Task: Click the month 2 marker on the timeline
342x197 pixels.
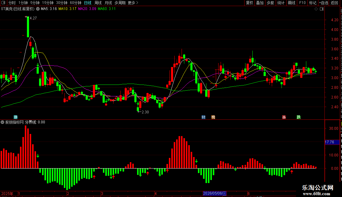Action: (x=68, y=194)
